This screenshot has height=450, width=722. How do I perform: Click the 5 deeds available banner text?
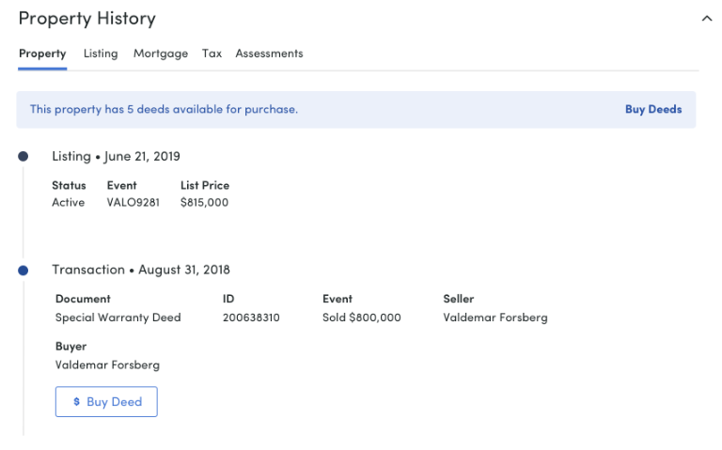coord(164,110)
